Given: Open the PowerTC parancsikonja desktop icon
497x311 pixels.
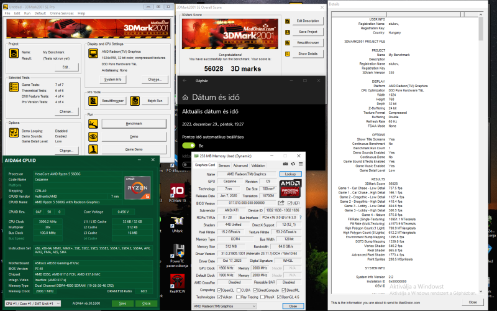Looking at the screenshot, I should click(177, 256).
